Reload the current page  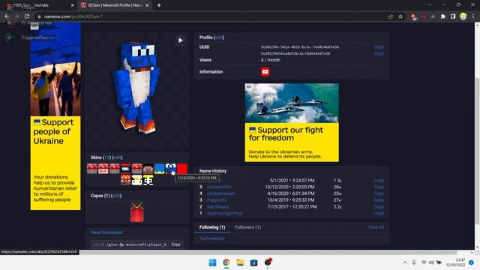click(x=27, y=16)
